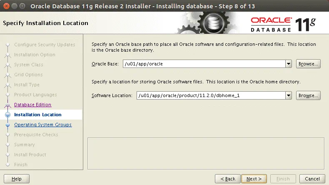
Task: Jump to Operating System Groups step
Action: (x=43, y=125)
